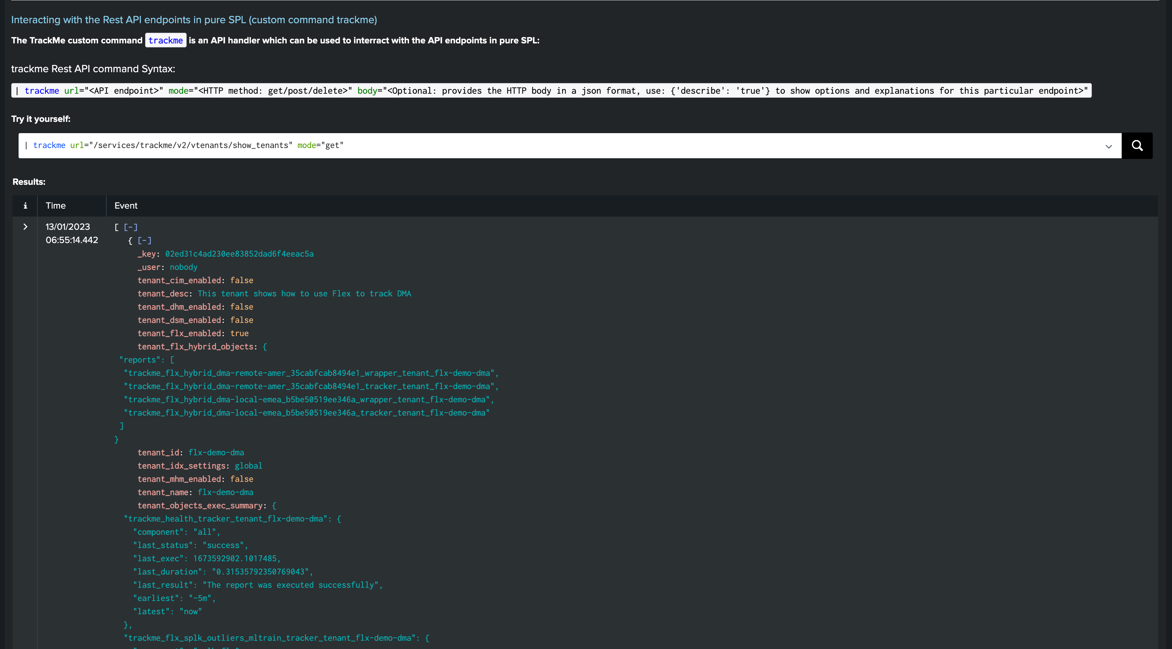Select tenant_id value flx-demo-dma
Image resolution: width=1172 pixels, height=649 pixels.
pyautogui.click(x=216, y=453)
